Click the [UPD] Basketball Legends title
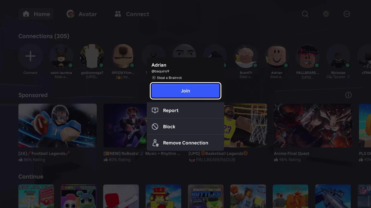Image resolution: width=371 pixels, height=208 pixels. tap(218, 153)
